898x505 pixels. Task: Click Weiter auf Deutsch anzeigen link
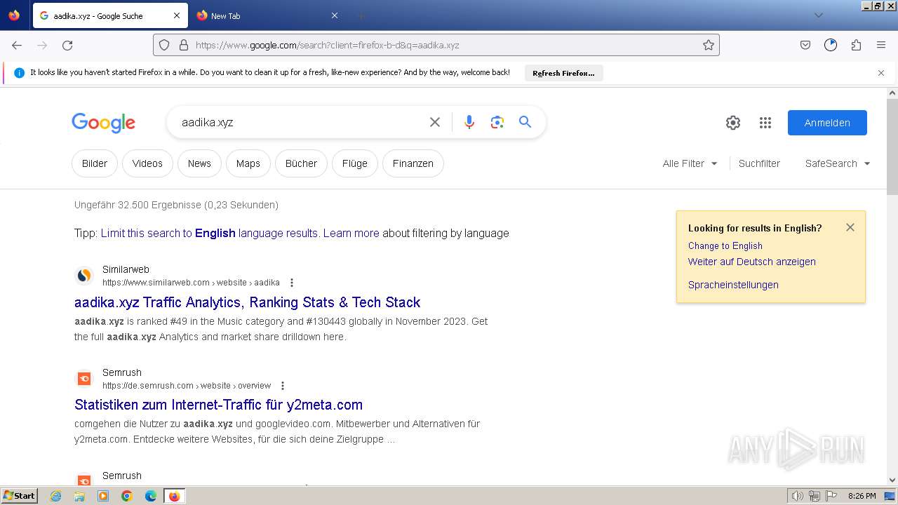pos(752,262)
